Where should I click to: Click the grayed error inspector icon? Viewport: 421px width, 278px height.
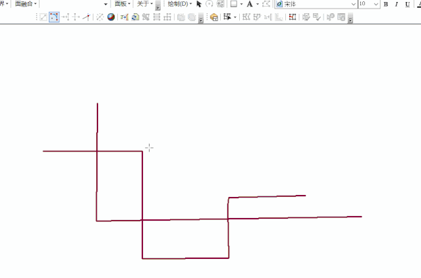point(341,17)
